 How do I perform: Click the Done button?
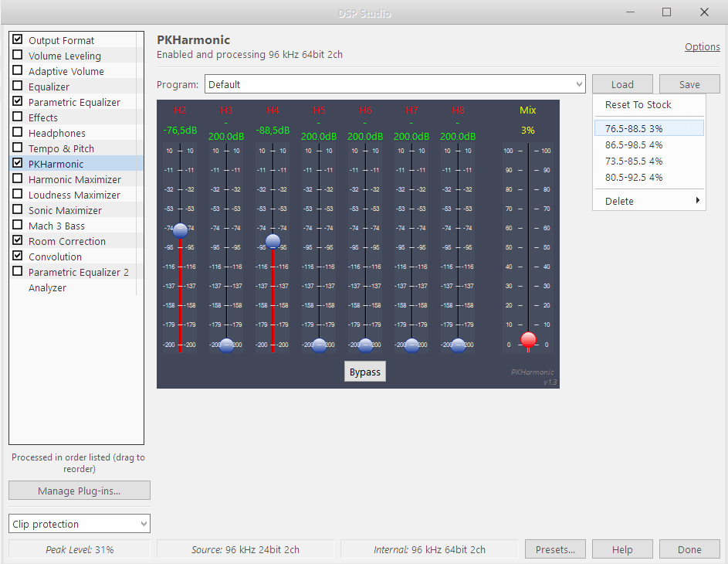tap(689, 549)
